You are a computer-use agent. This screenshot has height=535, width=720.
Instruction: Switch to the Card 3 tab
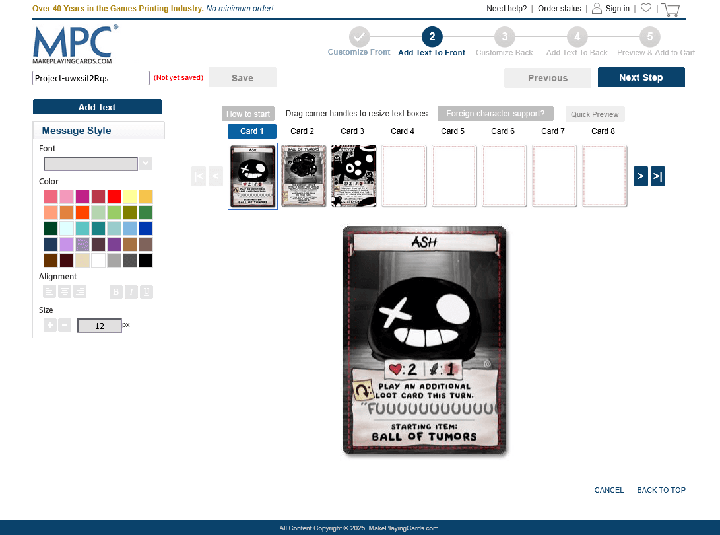352,131
